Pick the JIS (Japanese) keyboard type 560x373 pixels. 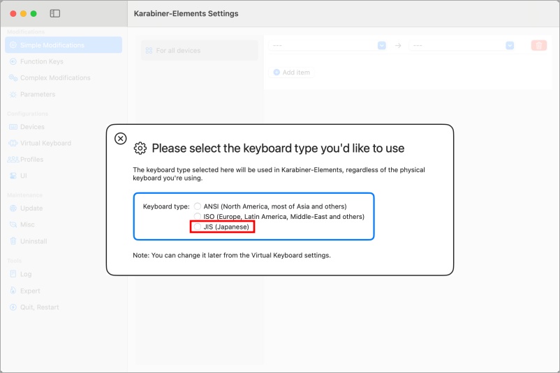coord(198,227)
